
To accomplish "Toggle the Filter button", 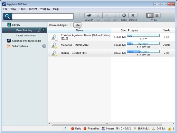I will 77,25.
